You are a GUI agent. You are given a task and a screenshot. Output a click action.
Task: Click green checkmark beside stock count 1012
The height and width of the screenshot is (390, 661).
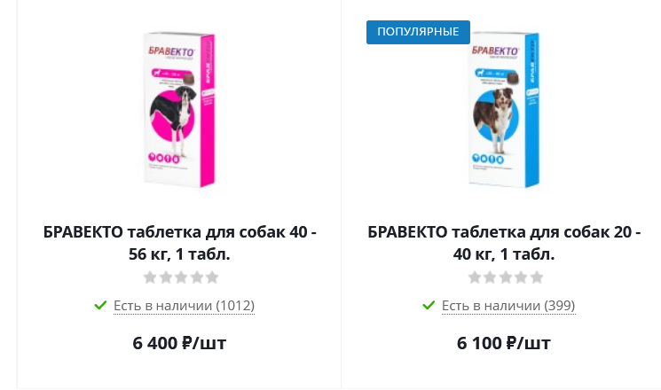(100, 305)
